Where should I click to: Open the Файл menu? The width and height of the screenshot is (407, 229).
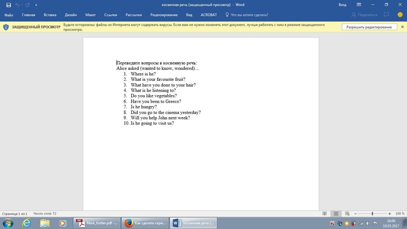pyautogui.click(x=9, y=15)
